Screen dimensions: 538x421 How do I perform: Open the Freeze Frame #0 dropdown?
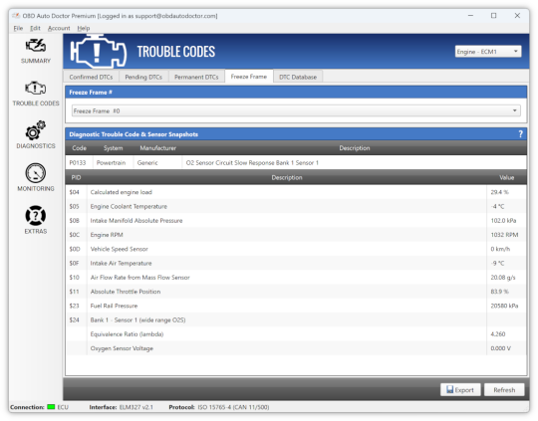click(296, 110)
